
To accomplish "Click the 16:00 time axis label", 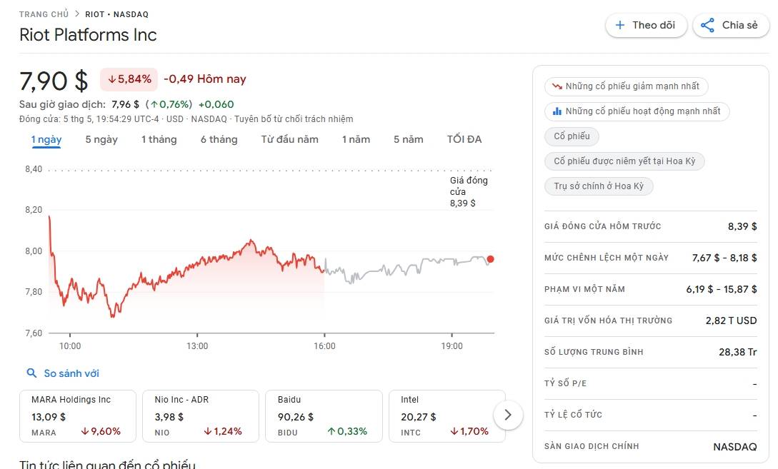I will tap(324, 346).
